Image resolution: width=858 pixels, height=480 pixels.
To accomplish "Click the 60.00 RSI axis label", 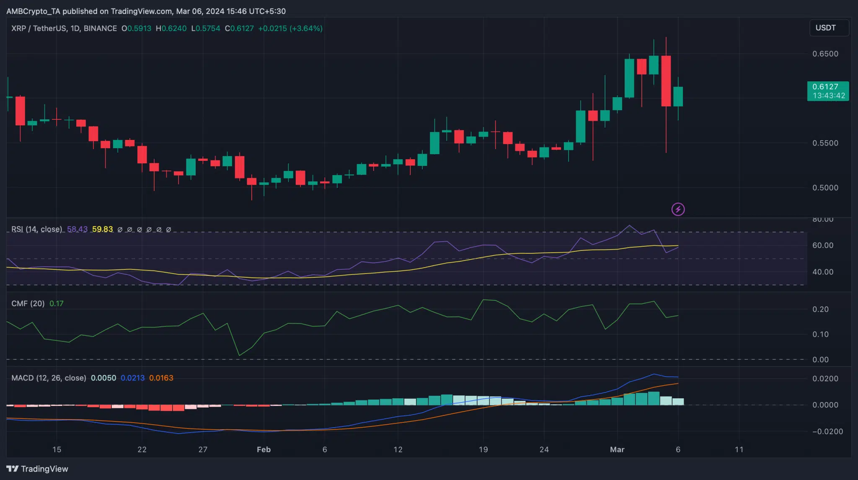I will [823, 245].
